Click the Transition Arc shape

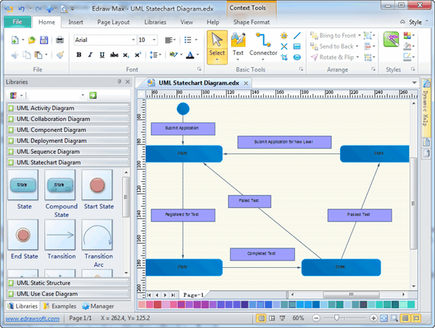click(97, 235)
